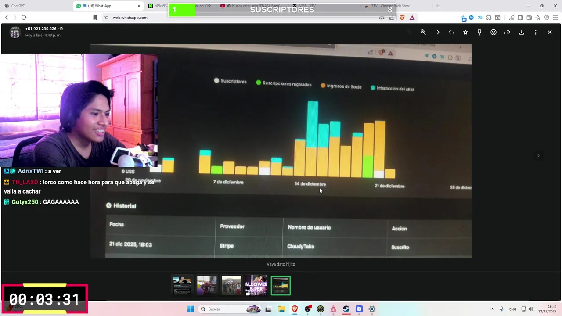This screenshot has height=316, width=562.
Task: Go back with the browser back arrow
Action: tap(7, 18)
